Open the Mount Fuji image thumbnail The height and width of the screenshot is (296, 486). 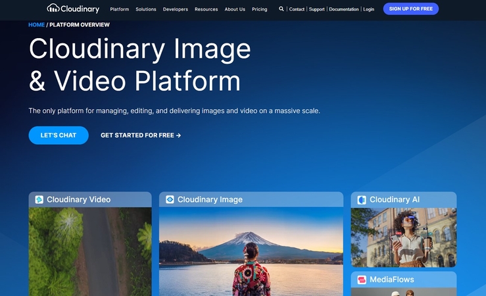pos(251,251)
